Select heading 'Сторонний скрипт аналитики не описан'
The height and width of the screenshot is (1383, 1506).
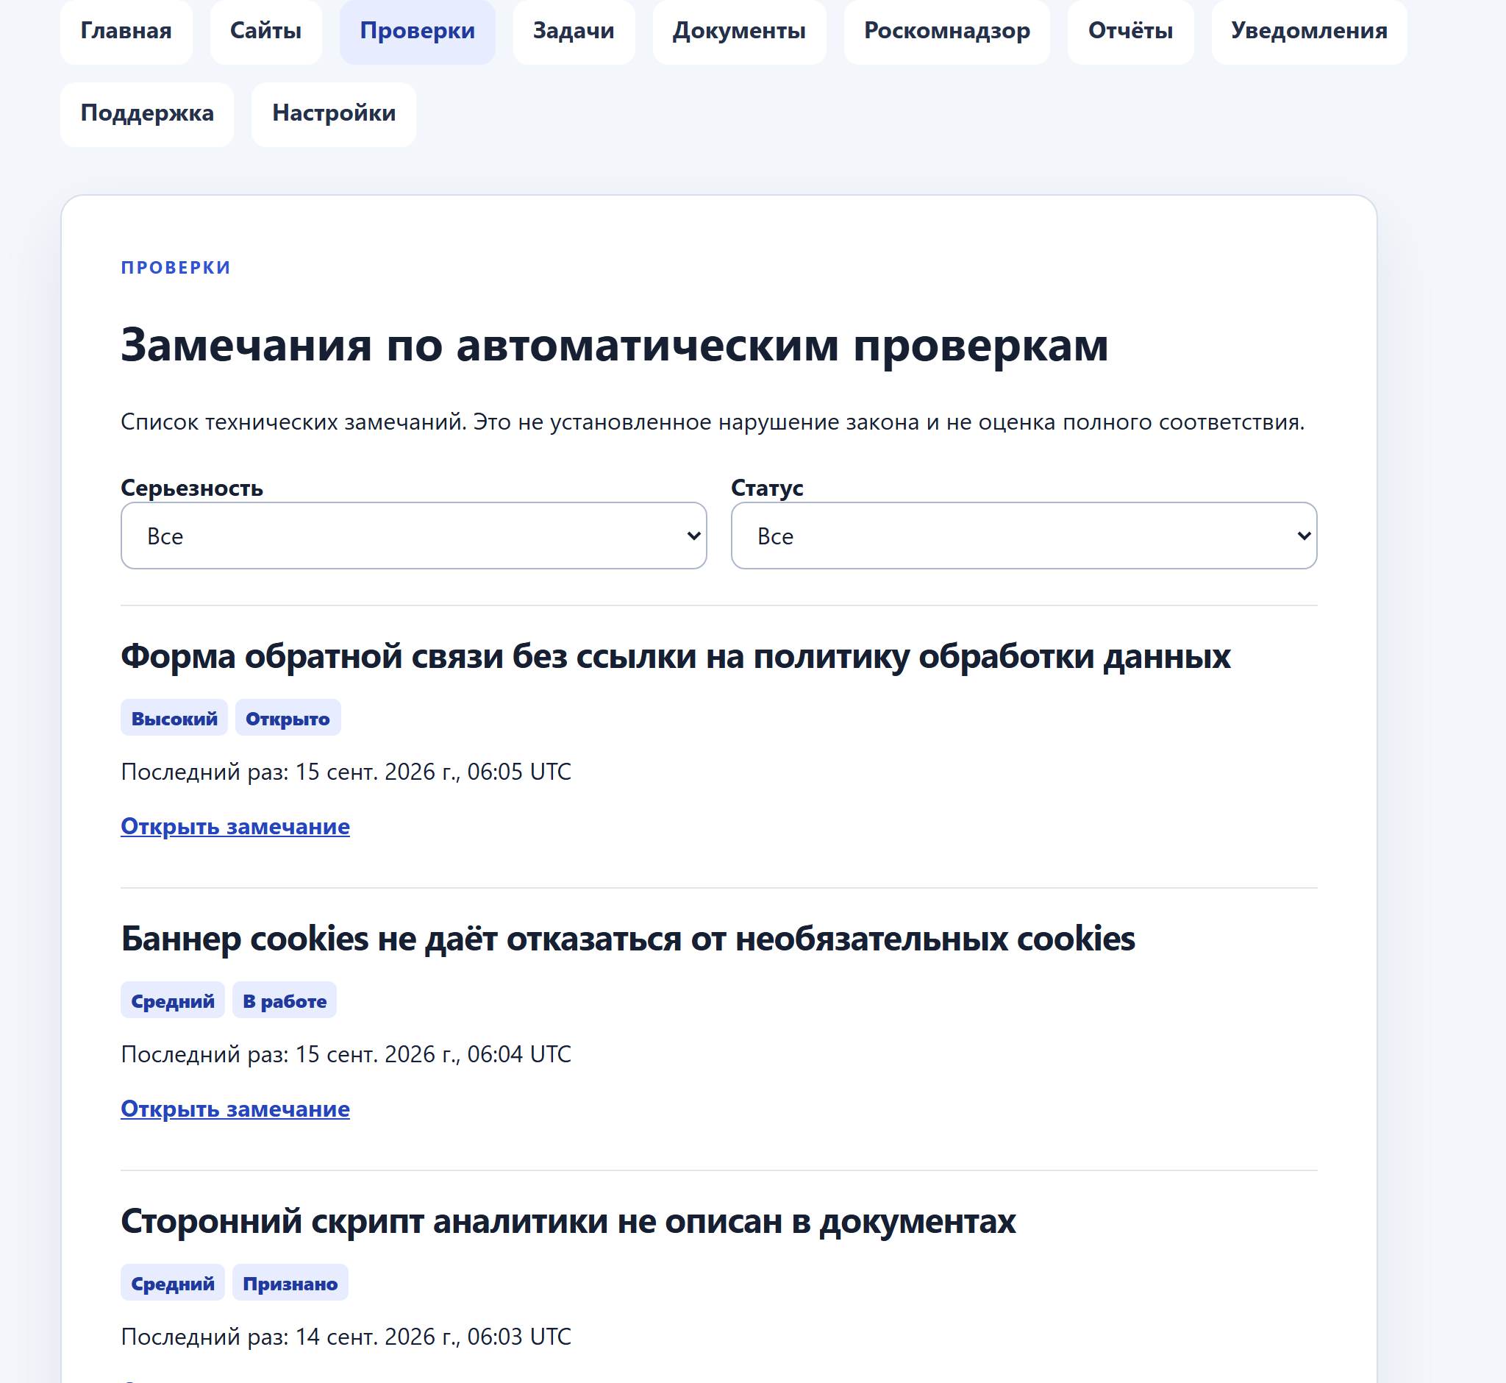coord(568,1221)
